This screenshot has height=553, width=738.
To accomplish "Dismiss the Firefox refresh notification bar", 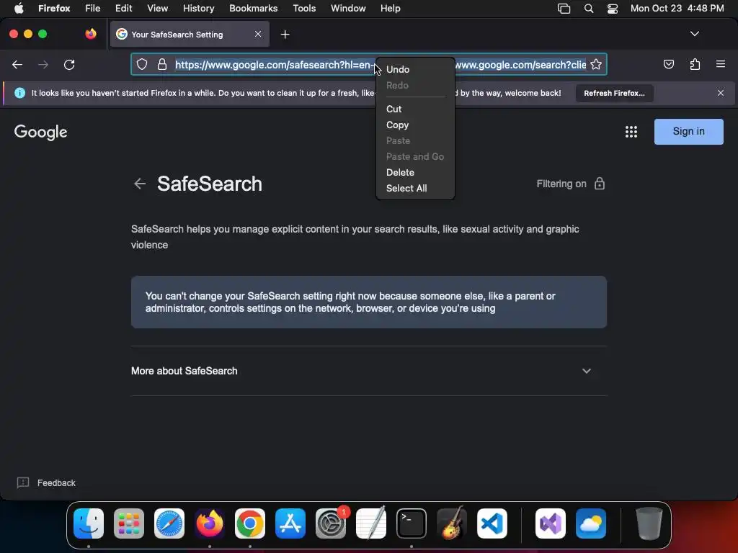I will (720, 93).
